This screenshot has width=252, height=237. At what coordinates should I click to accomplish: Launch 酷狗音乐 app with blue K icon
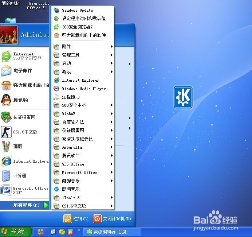click(83, 189)
